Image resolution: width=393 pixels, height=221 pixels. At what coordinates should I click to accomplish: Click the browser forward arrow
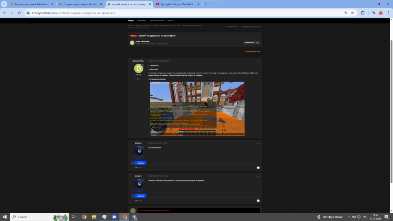(x=12, y=13)
